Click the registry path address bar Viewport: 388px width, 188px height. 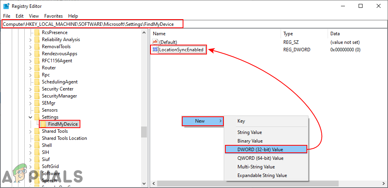pyautogui.click(x=194, y=24)
